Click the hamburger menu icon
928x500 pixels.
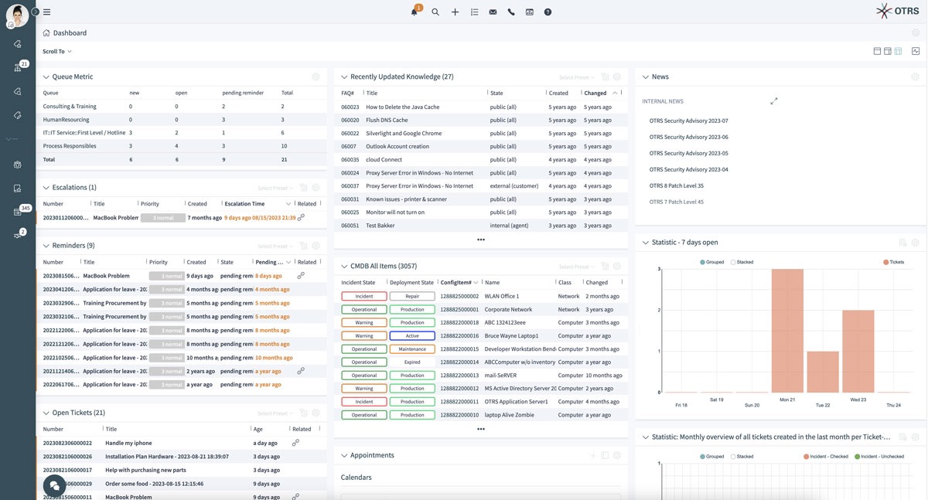(47, 12)
